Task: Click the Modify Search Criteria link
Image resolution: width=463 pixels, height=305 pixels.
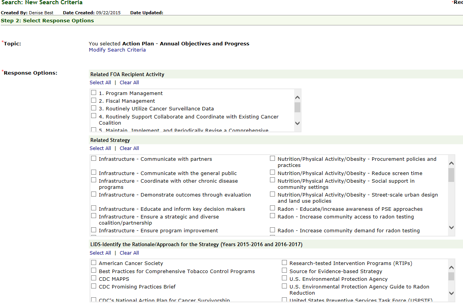Action: click(117, 50)
